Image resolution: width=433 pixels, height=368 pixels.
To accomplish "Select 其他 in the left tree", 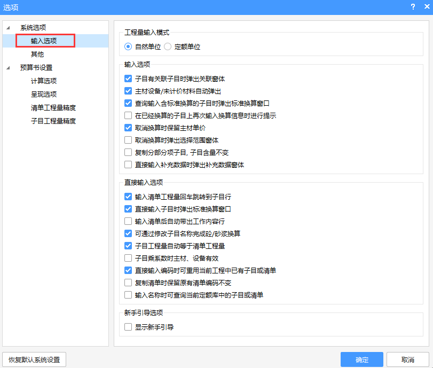I will click(x=37, y=54).
